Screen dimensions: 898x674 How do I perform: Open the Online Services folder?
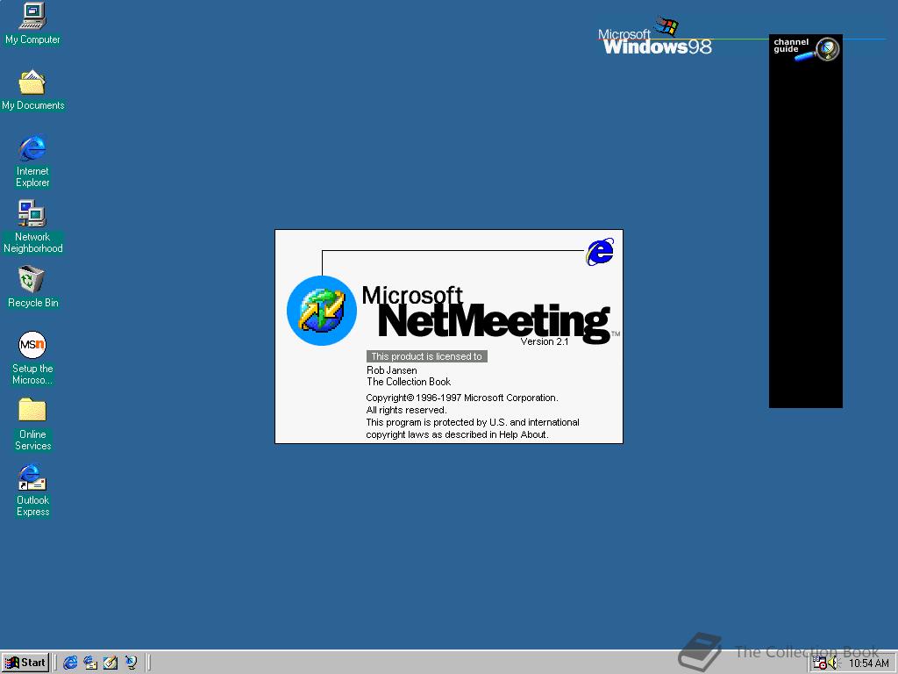pyautogui.click(x=32, y=409)
